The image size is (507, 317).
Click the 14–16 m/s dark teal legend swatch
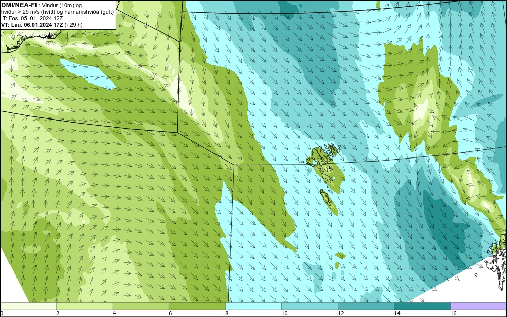422,306
